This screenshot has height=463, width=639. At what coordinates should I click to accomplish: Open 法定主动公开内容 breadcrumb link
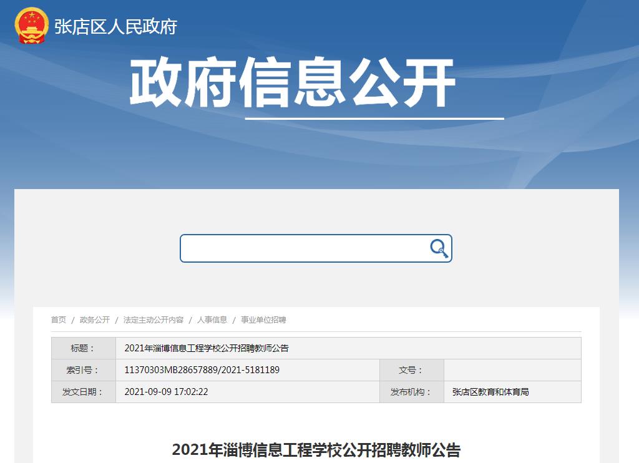click(x=154, y=320)
